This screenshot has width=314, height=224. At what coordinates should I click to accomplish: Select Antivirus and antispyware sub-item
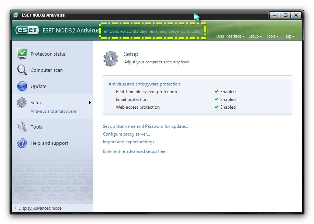(53, 111)
